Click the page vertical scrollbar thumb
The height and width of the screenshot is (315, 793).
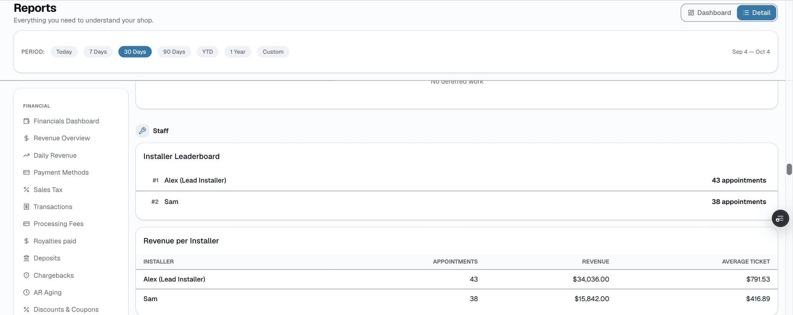pyautogui.click(x=789, y=169)
